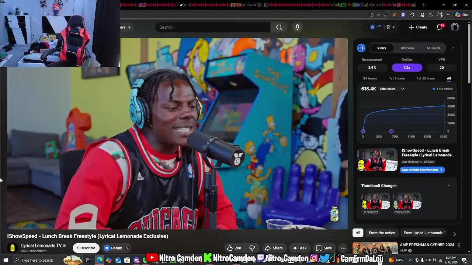The height and width of the screenshot is (265, 472).
Task: Open Windows system tray hidden icons arrow
Action: point(410,260)
